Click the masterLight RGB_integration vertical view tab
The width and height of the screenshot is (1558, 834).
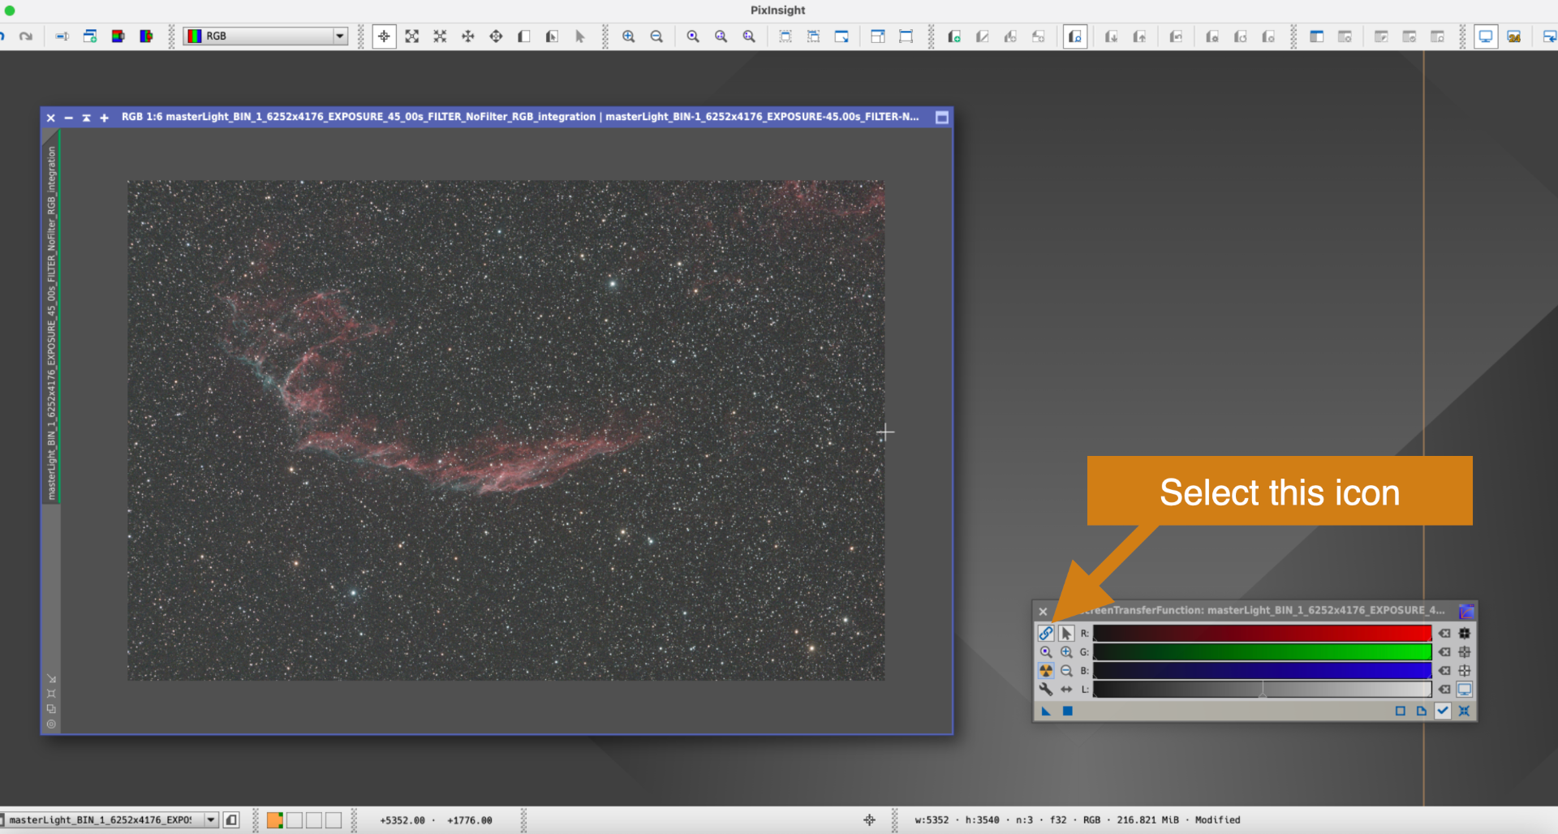tap(51, 322)
